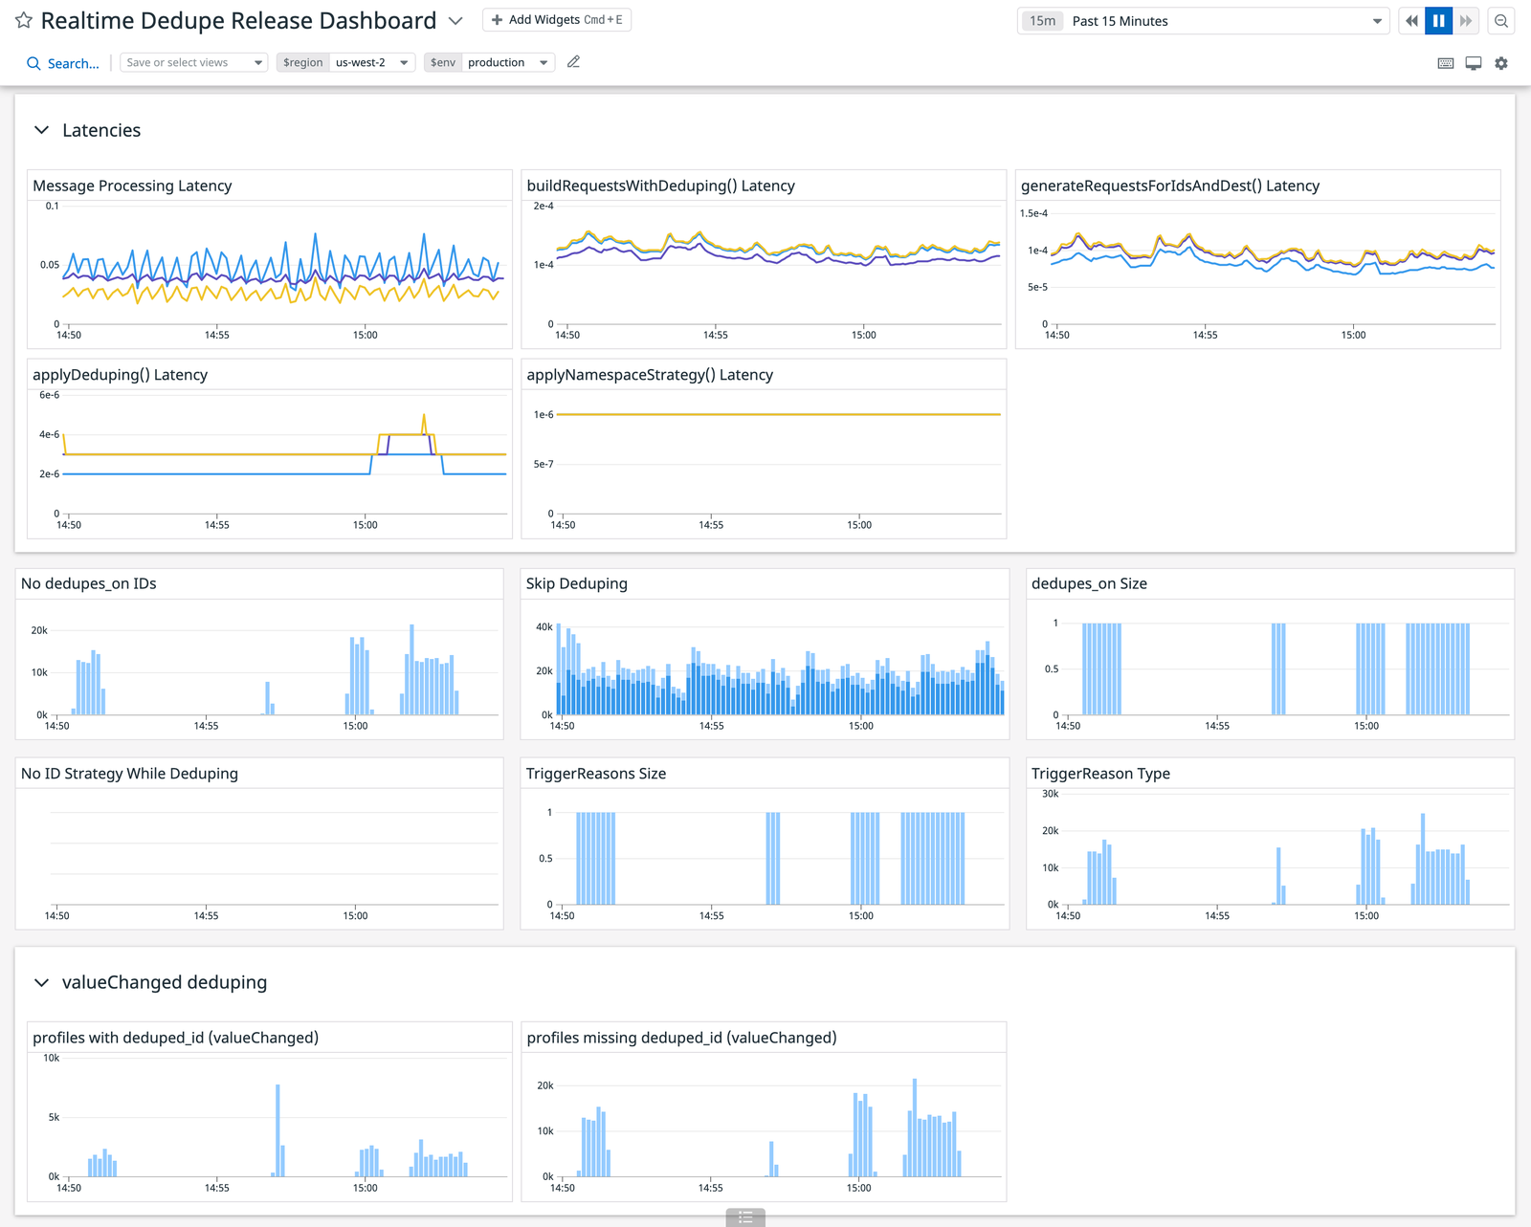Click the Skip Deduping widget title
The height and width of the screenshot is (1227, 1531).
pos(576,583)
